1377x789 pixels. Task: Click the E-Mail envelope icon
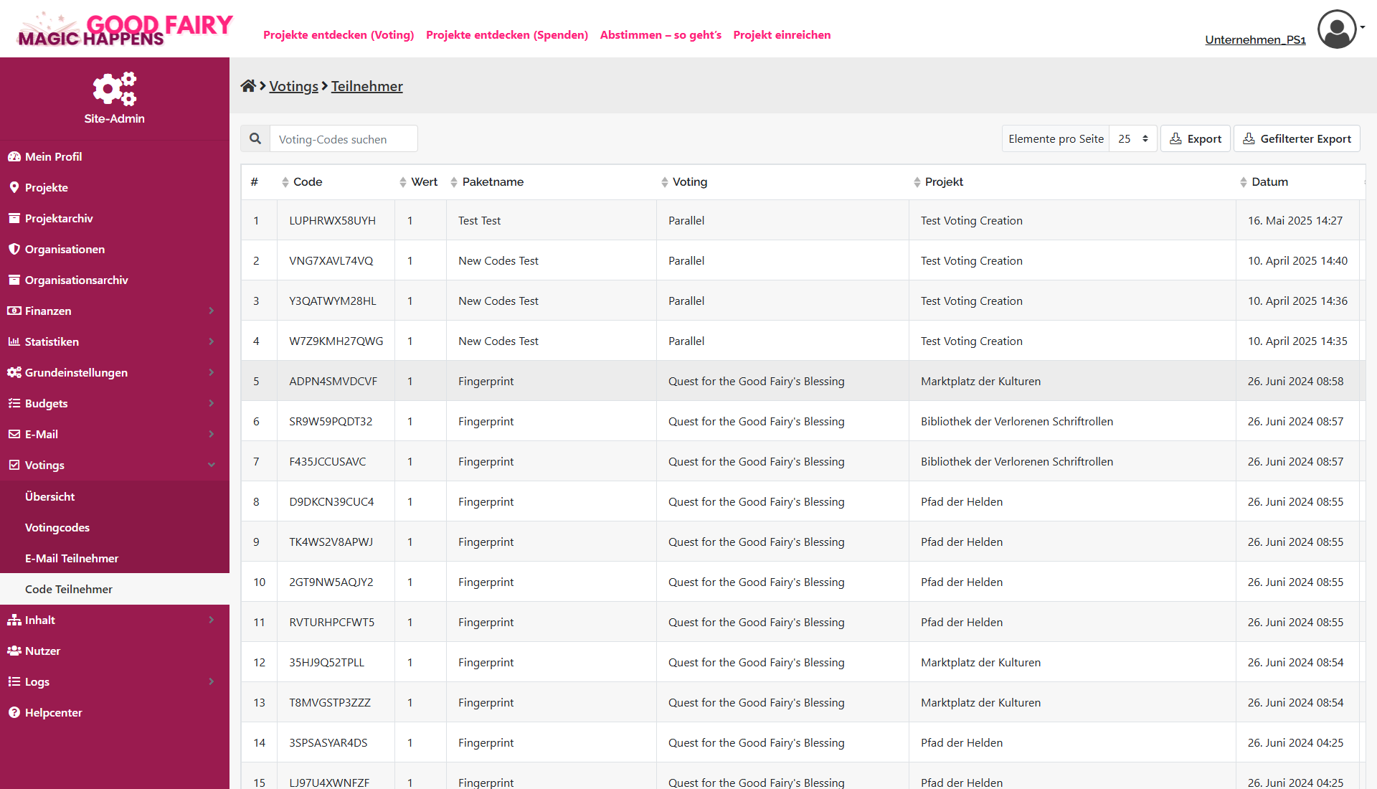14,434
